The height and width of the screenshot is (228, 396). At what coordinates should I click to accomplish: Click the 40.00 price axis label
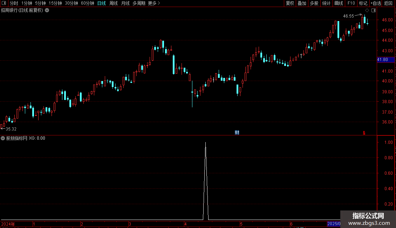click(x=387, y=81)
